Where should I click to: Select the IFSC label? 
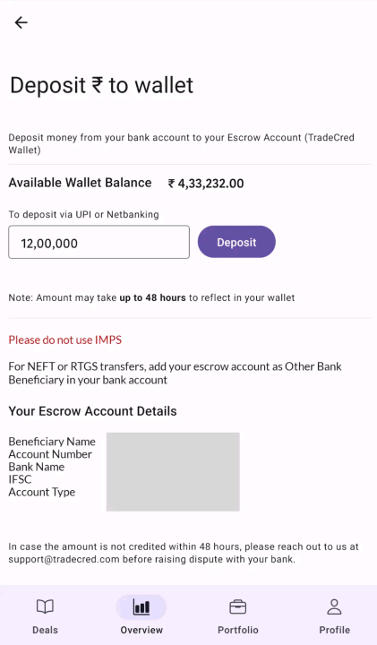[20, 479]
